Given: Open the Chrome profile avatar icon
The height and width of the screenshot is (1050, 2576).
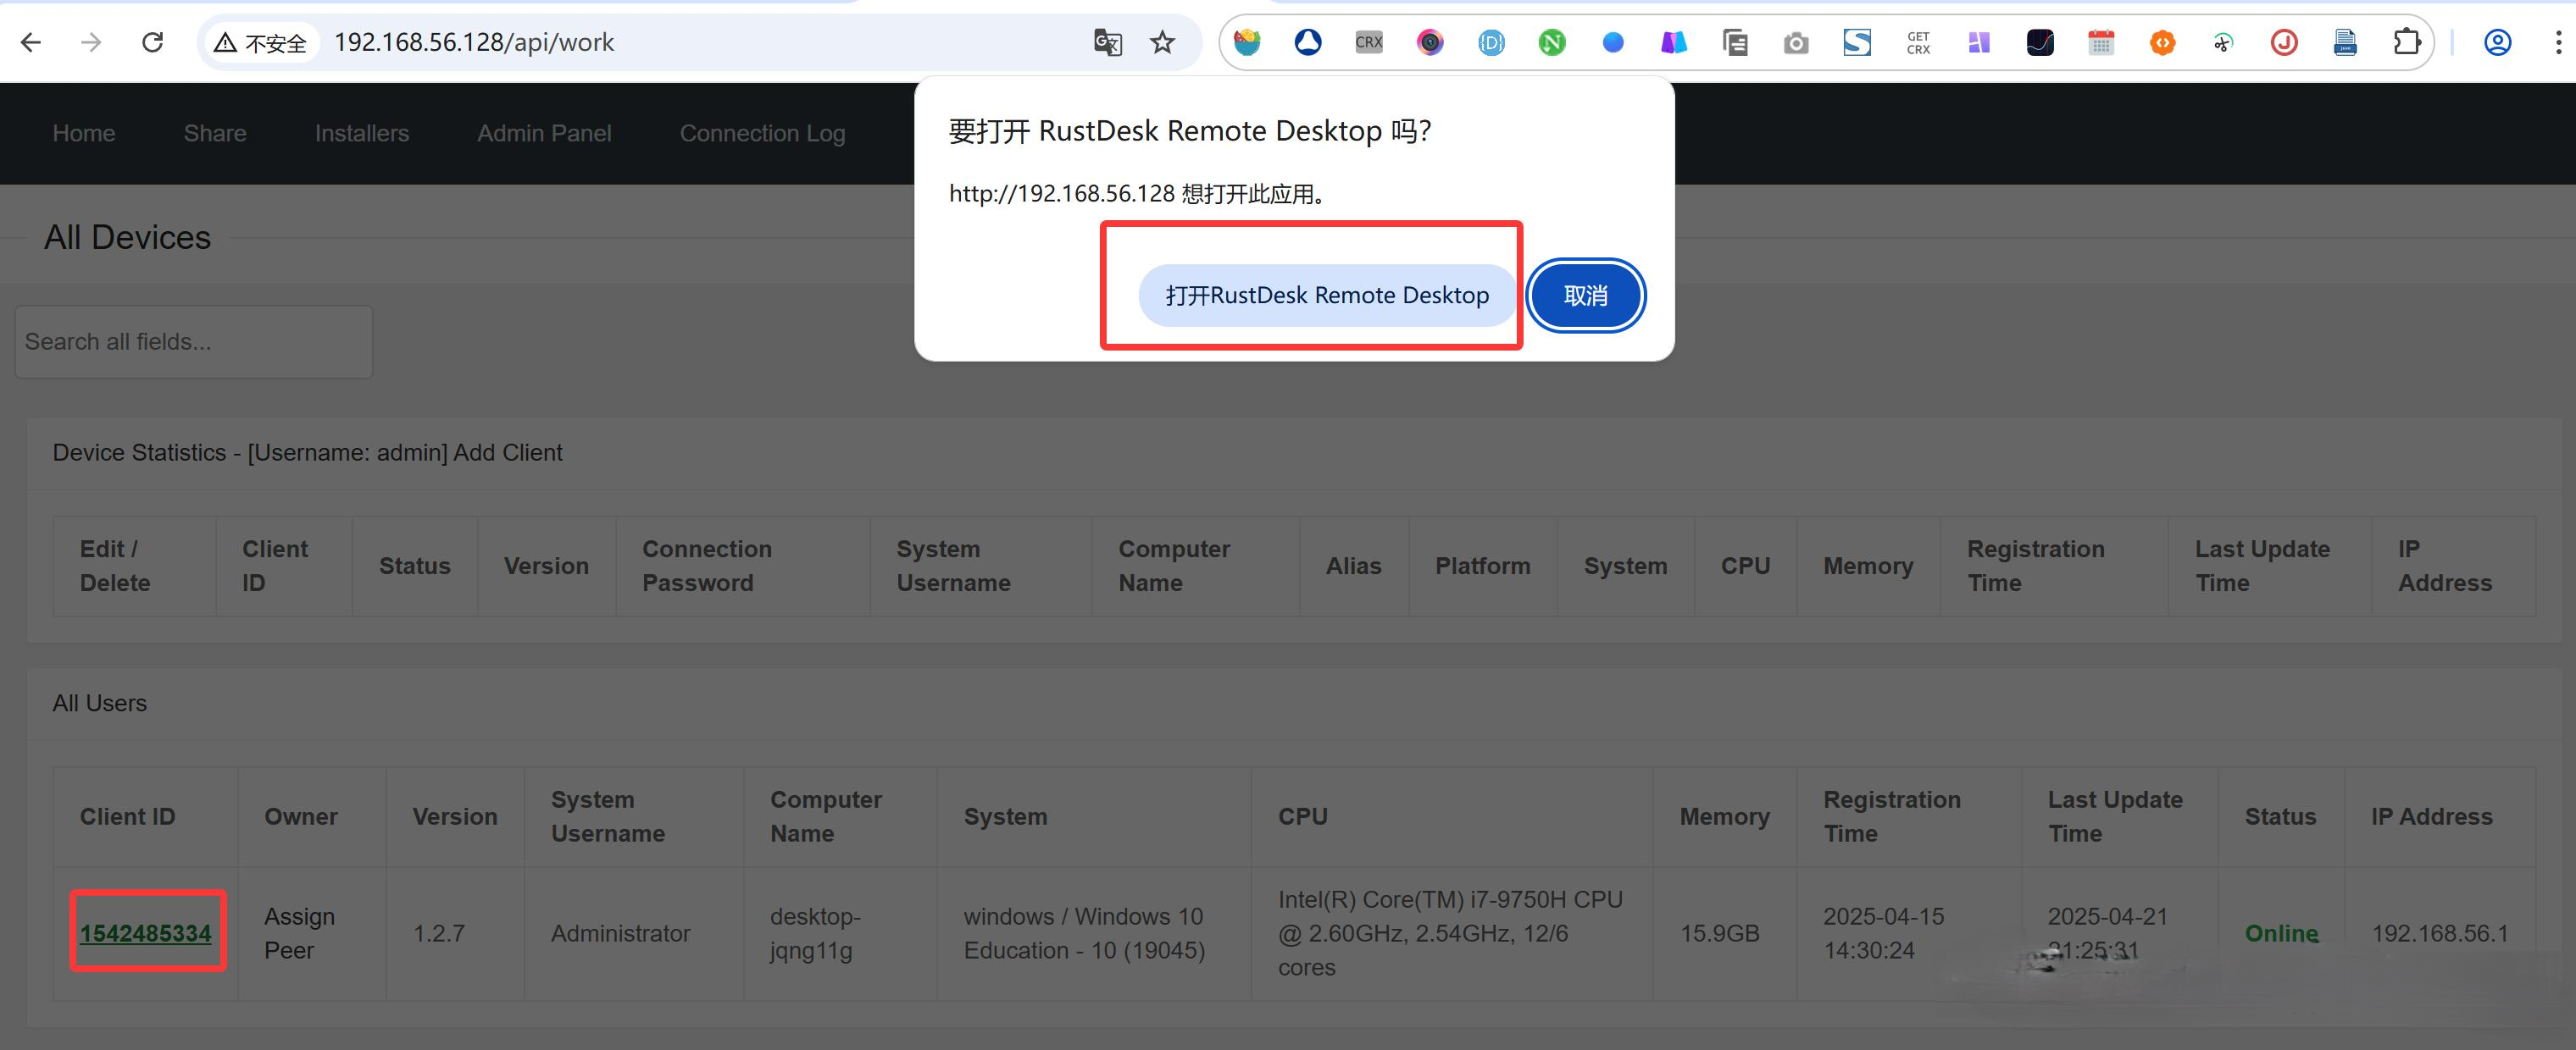Looking at the screenshot, I should pyautogui.click(x=2497, y=42).
